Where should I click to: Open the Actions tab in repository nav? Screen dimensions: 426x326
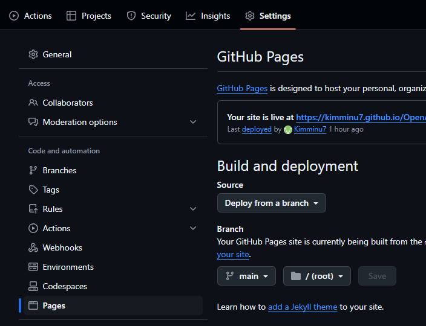pyautogui.click(x=30, y=16)
